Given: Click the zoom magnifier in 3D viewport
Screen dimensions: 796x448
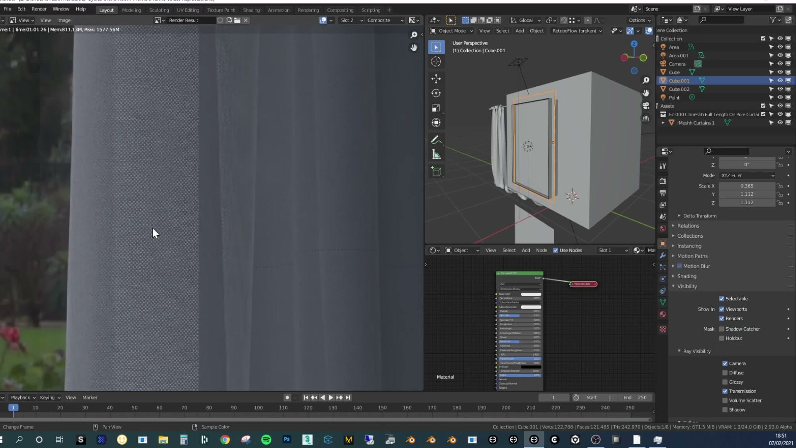Looking at the screenshot, I should 646,80.
